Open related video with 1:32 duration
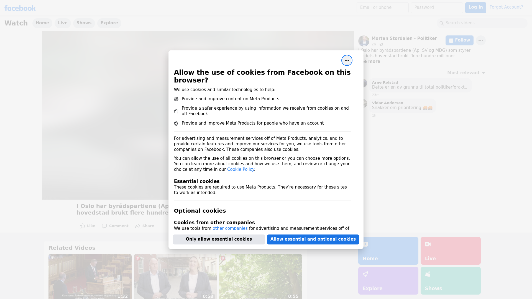Screen dimensions: 532x299 coord(90,277)
